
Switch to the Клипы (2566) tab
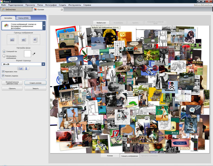(23, 18)
